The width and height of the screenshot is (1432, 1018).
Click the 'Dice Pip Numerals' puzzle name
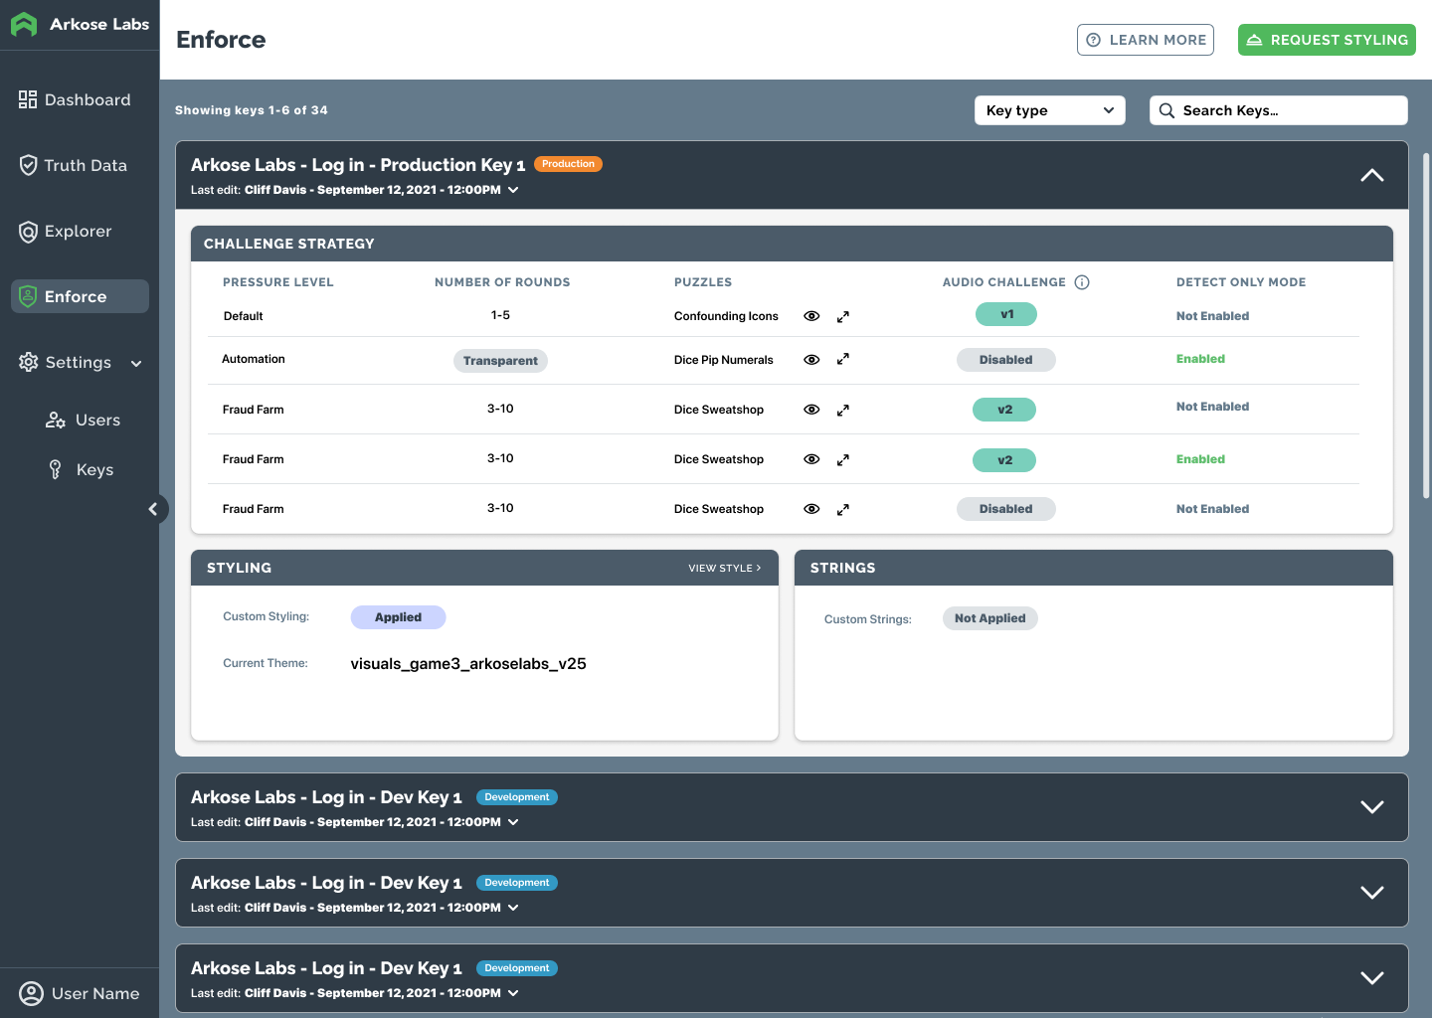click(x=723, y=360)
